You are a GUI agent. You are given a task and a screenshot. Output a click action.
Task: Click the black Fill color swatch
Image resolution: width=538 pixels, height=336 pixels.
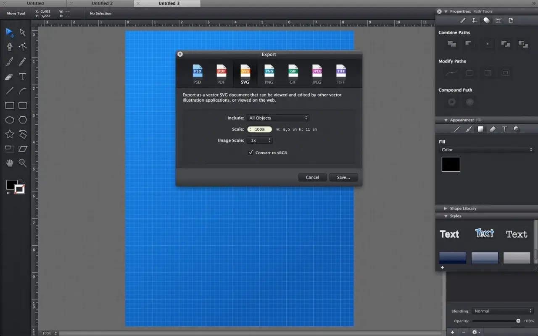pos(451,164)
